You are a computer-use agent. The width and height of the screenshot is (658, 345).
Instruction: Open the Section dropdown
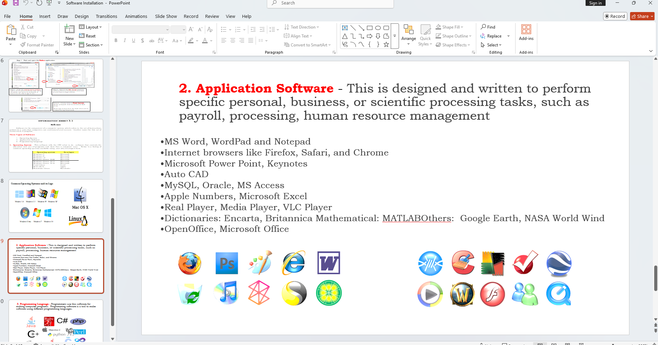tap(91, 45)
